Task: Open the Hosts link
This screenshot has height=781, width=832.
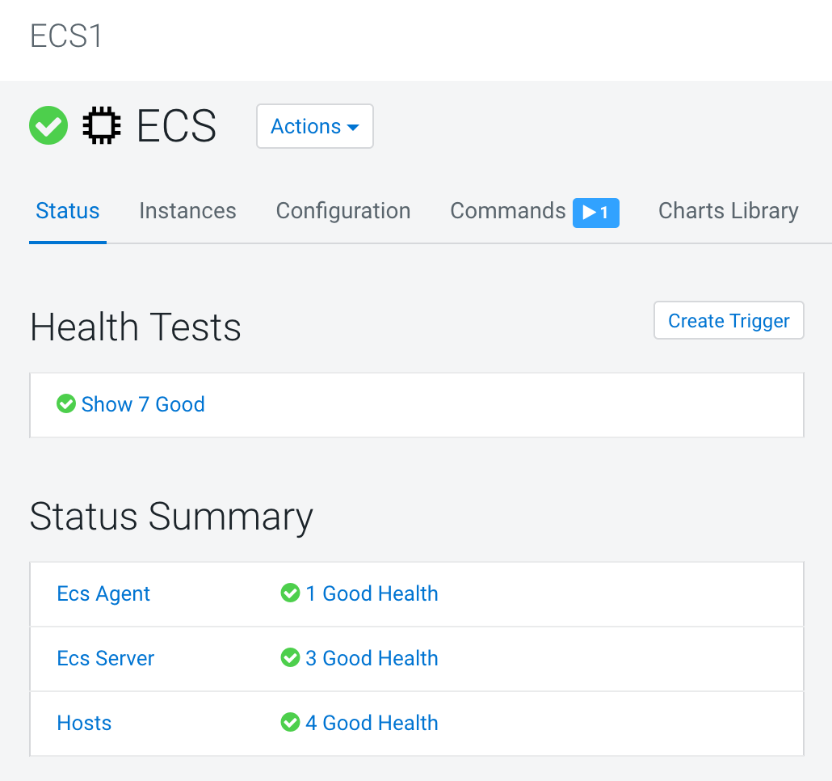Action: [x=84, y=723]
